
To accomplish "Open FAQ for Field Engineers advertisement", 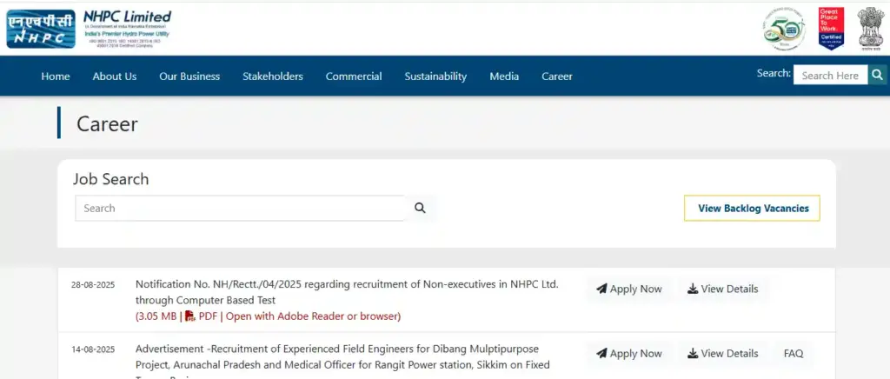I will point(794,354).
